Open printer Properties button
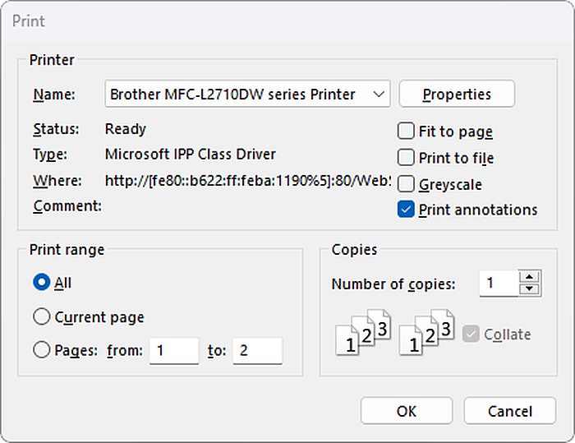The image size is (575, 443). click(x=457, y=94)
